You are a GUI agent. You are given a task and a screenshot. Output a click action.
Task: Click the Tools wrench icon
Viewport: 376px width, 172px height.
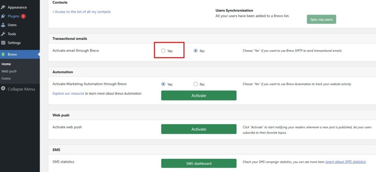[3, 34]
